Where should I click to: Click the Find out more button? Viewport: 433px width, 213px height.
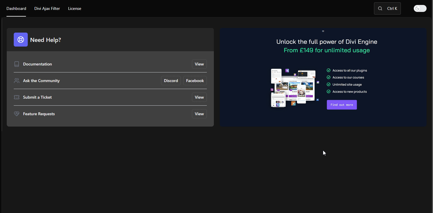coord(342,105)
